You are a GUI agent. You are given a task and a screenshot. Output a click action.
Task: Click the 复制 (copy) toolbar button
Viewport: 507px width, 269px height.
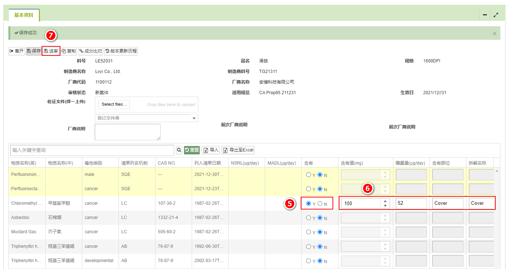(69, 51)
